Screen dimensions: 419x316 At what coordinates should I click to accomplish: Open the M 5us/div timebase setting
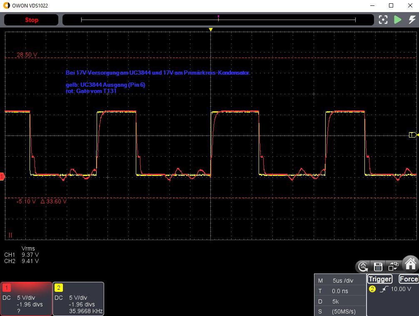340,281
